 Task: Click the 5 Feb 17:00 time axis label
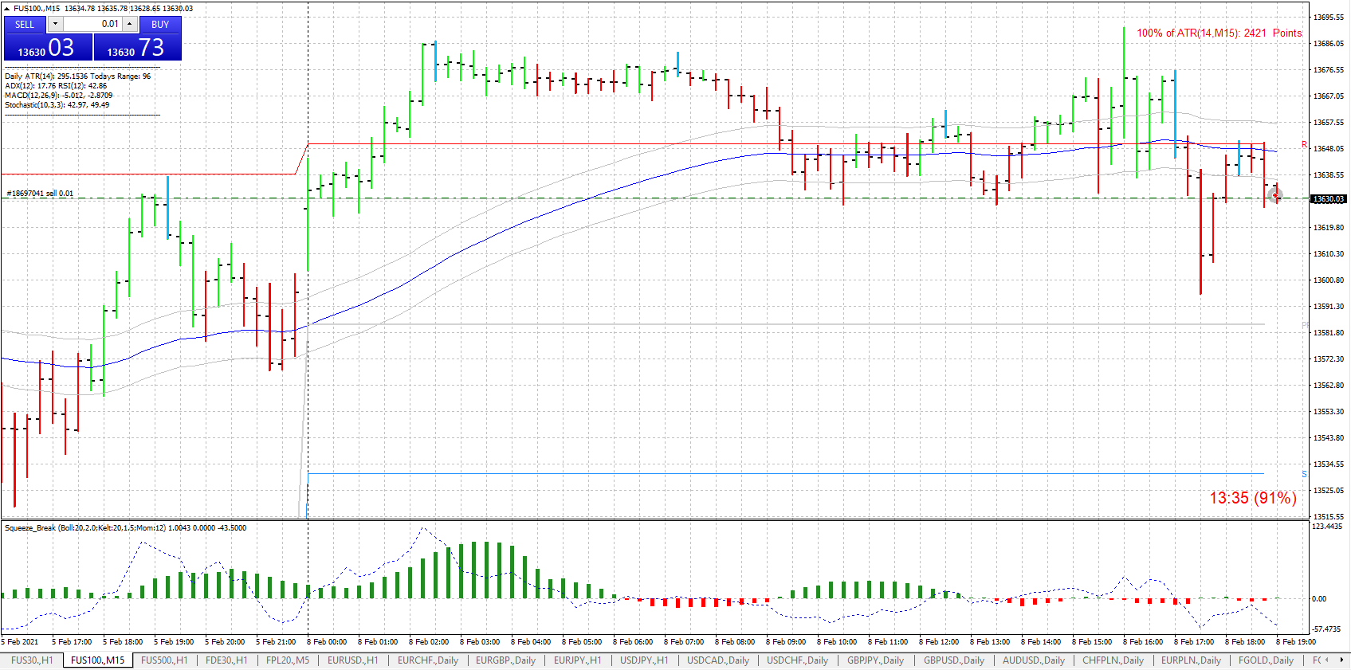[72, 642]
